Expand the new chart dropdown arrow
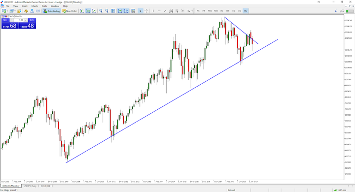 tap(7, 11)
